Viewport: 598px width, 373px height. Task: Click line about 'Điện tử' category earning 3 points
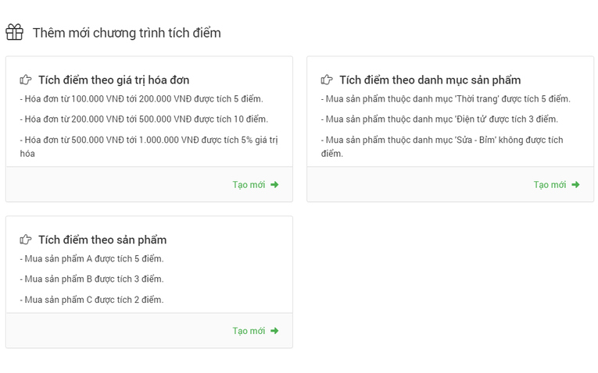pos(439,119)
